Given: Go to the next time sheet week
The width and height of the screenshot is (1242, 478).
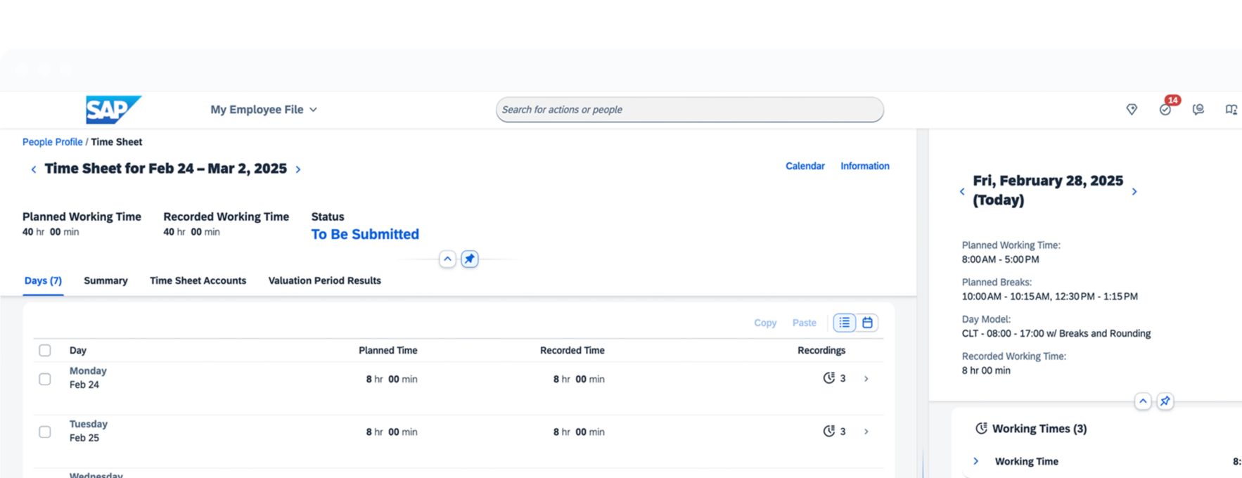Looking at the screenshot, I should [x=298, y=169].
